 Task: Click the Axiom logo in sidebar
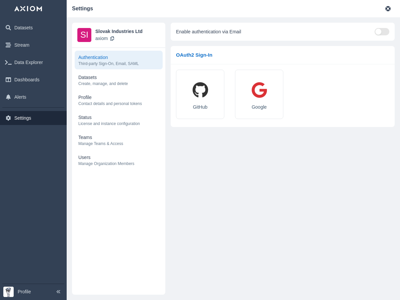(28, 9)
